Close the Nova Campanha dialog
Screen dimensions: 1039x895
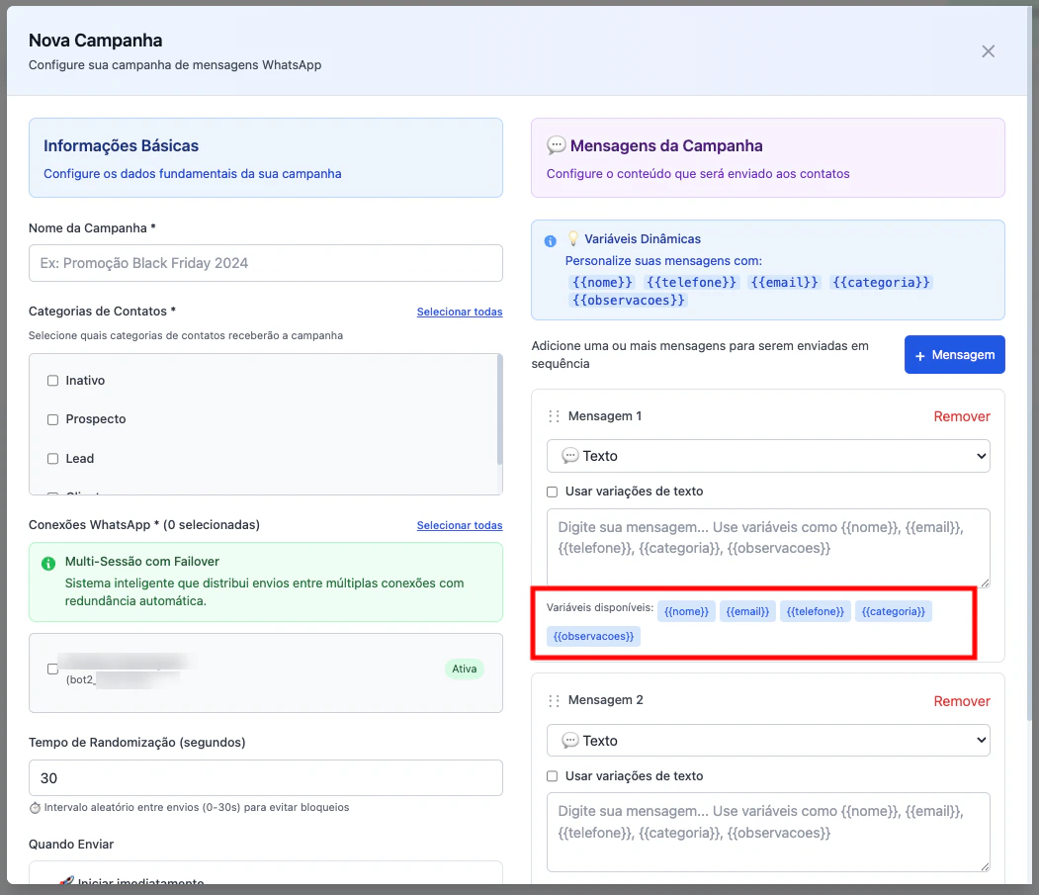(x=988, y=51)
